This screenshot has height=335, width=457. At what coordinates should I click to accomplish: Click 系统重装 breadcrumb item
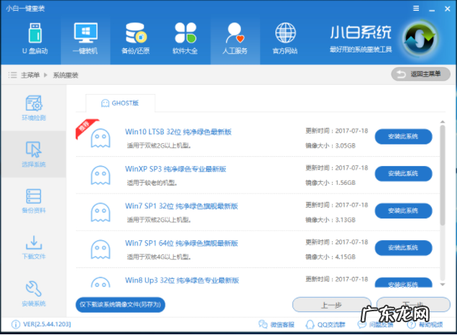pos(65,75)
